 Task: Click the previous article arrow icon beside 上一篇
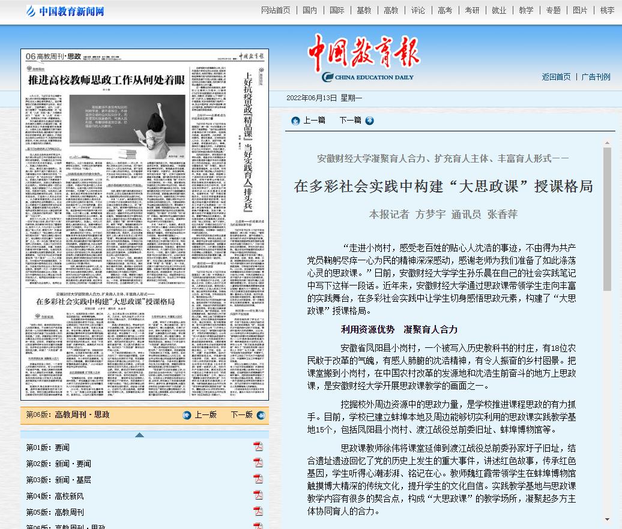pos(295,121)
